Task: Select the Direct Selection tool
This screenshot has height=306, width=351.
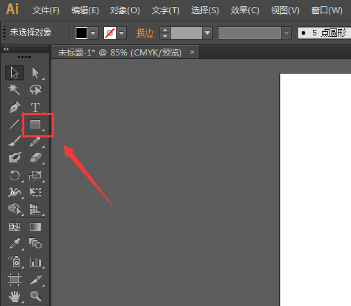Action: [35, 73]
